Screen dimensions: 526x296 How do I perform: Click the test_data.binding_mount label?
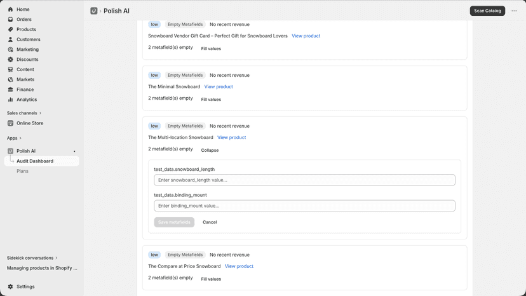180,195
